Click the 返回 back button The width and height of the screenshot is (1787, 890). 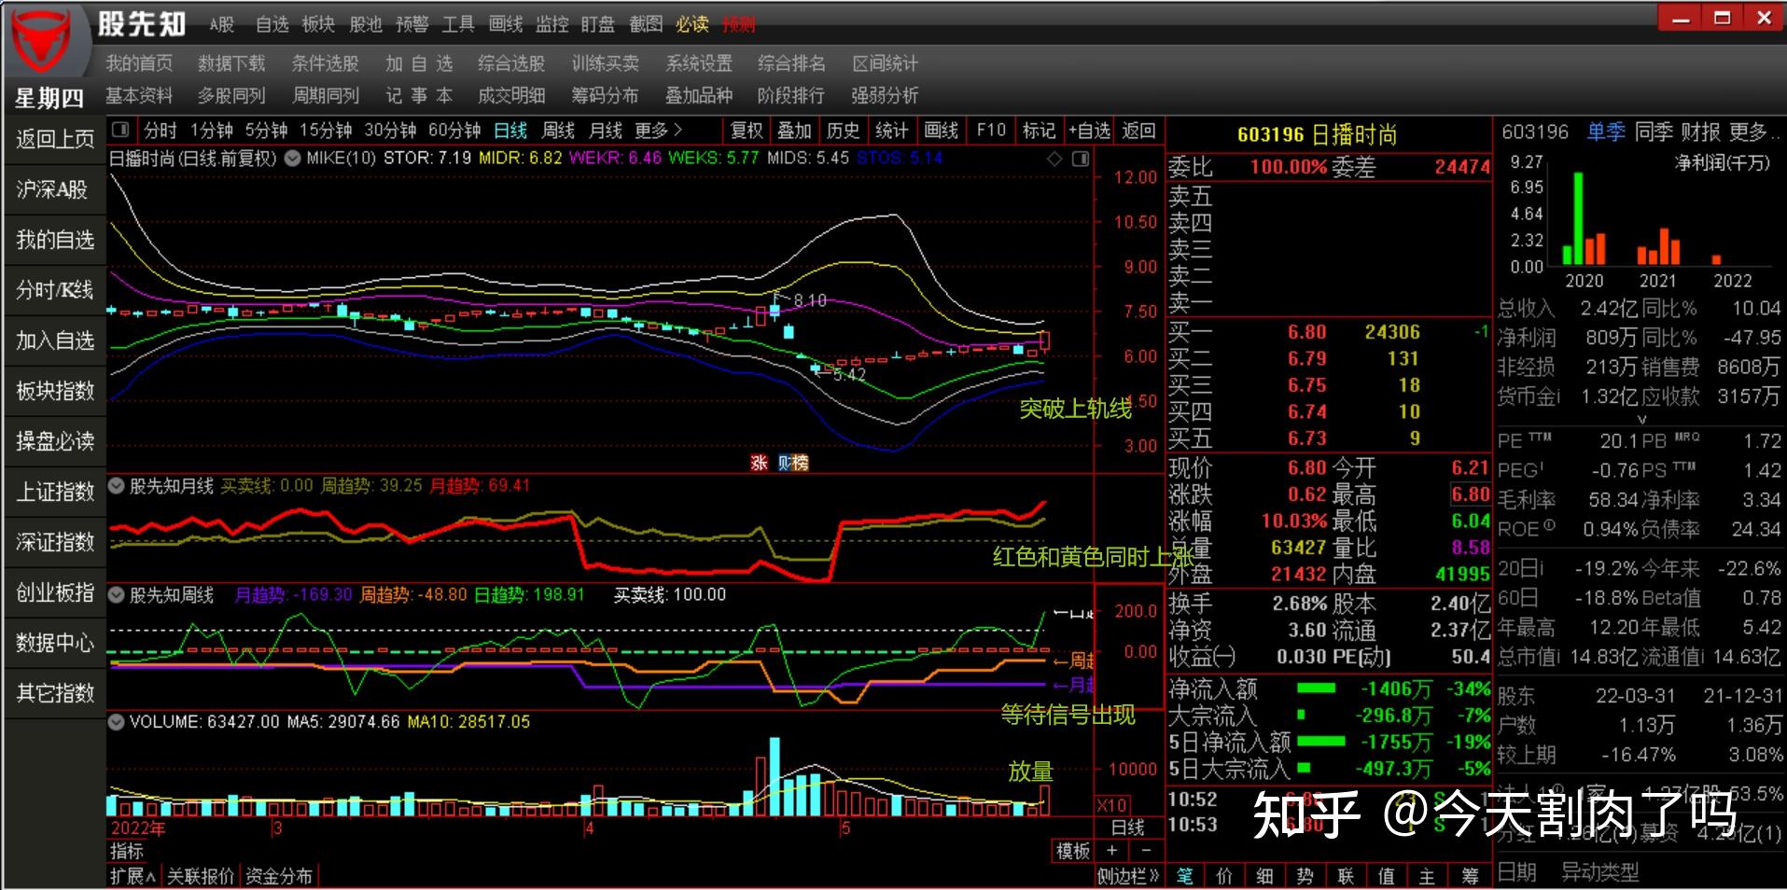tap(1137, 131)
